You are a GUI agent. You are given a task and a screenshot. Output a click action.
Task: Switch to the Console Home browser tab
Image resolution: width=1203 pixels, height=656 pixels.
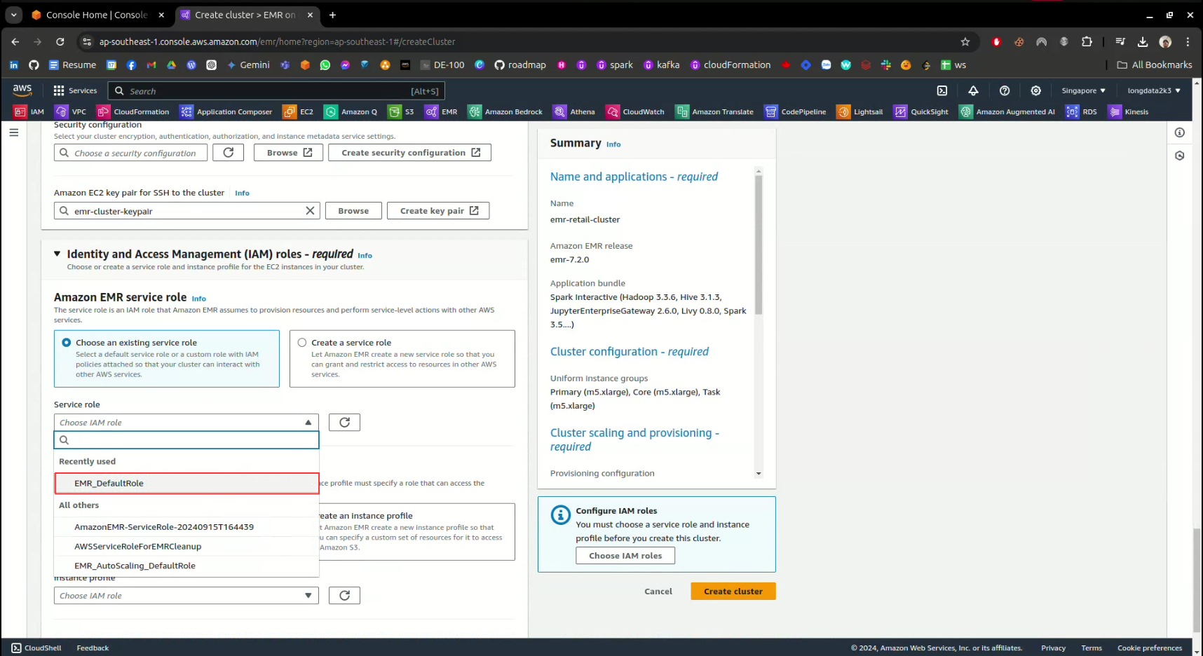96,15
